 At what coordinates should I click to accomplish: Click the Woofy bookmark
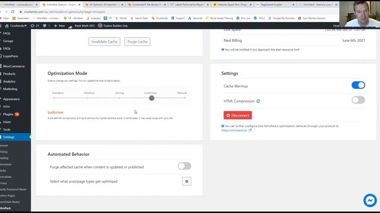[121, 18]
